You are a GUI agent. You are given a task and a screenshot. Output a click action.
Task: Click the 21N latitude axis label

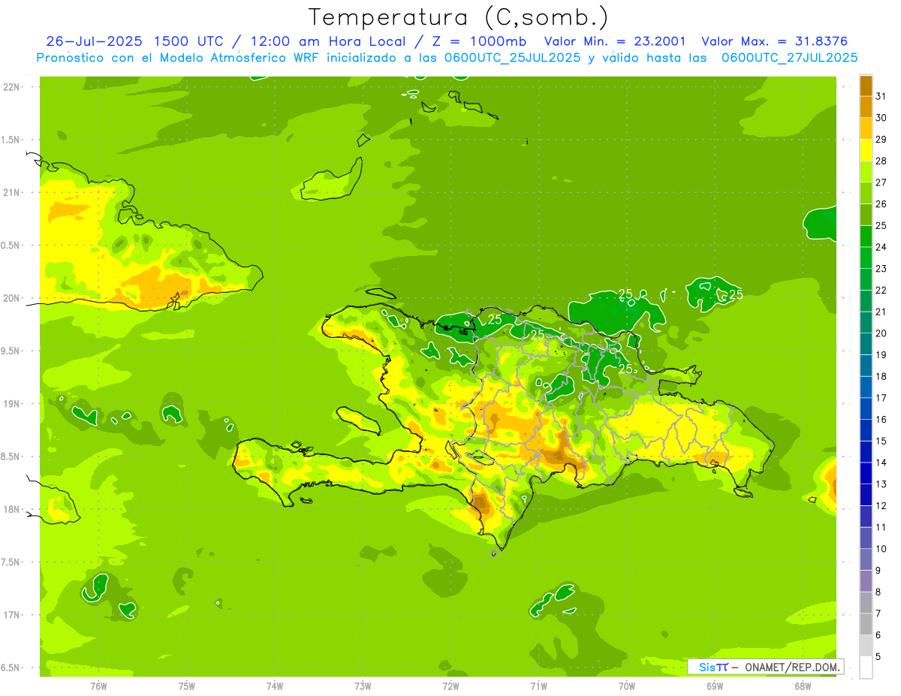coord(11,192)
